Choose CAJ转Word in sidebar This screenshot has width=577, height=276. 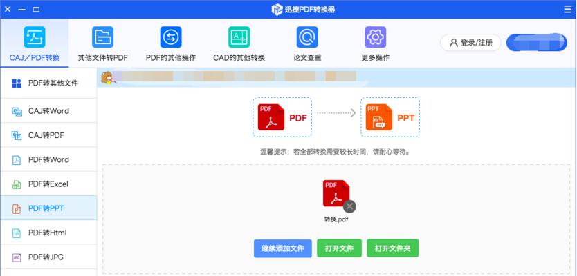coord(48,111)
